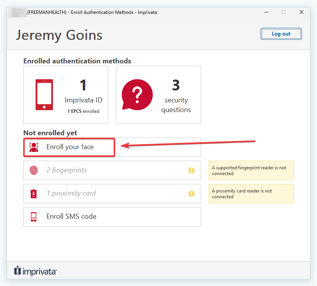Click the warning icon on the fingerprints row
The width and height of the screenshot is (317, 286).
coord(191,170)
